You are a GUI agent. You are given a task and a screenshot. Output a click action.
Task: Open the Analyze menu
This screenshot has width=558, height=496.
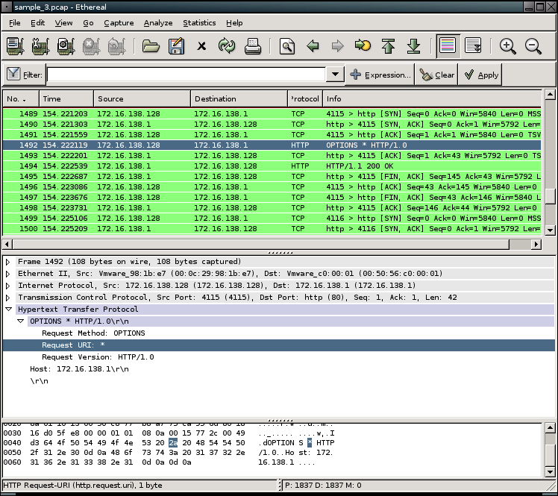158,23
